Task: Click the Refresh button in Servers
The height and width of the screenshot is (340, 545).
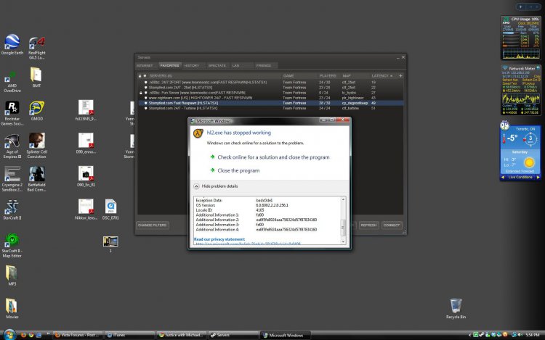Action: coord(368,225)
